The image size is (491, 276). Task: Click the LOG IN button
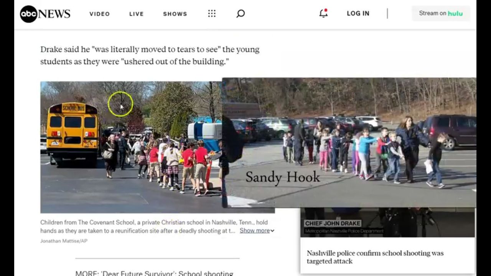click(358, 13)
